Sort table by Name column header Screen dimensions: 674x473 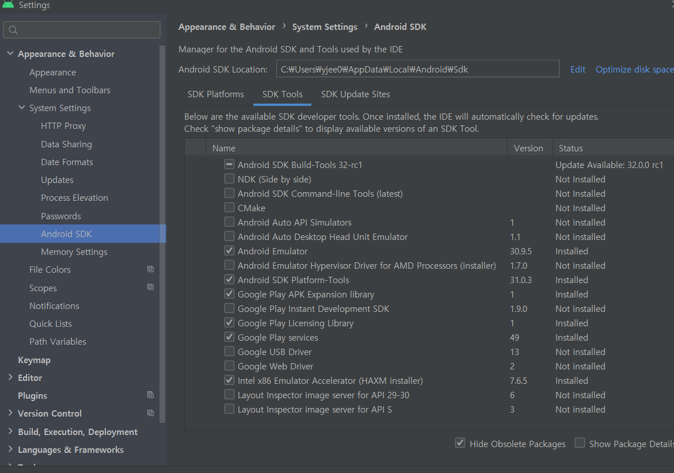point(357,148)
